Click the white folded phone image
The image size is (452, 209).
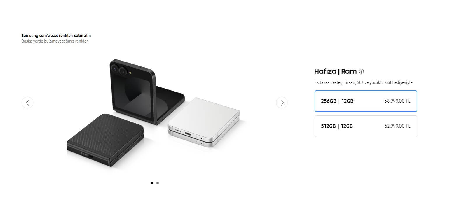coord(204,122)
